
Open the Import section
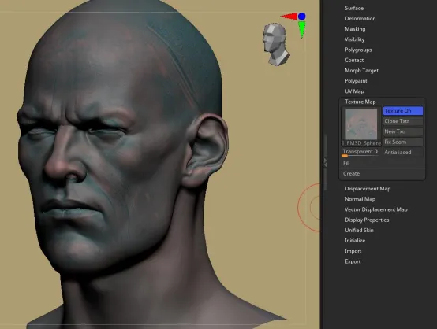pyautogui.click(x=353, y=251)
